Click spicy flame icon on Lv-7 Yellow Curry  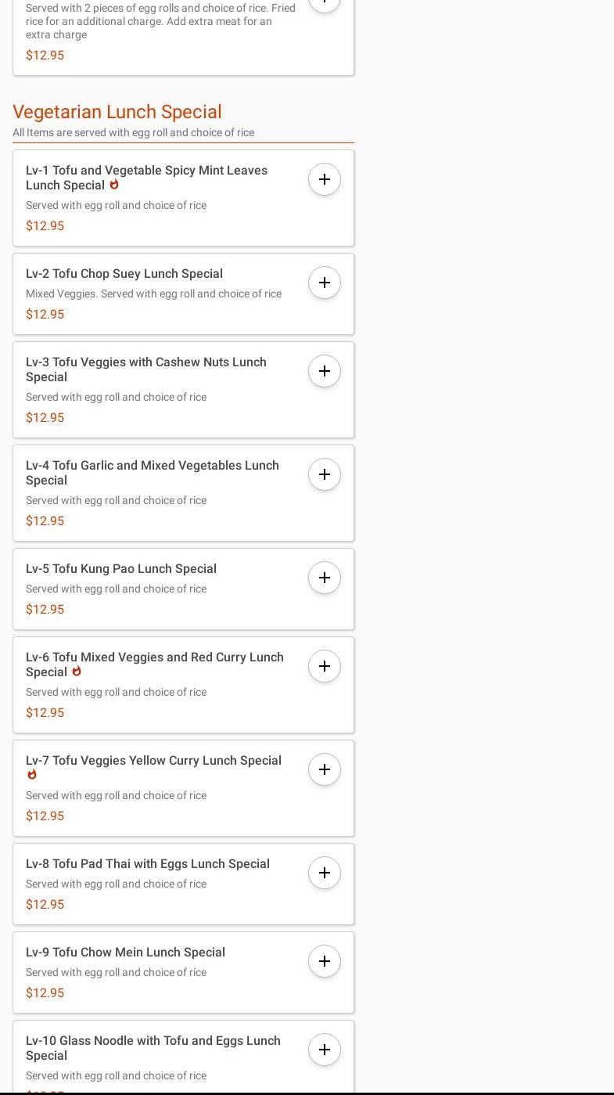pos(32,775)
